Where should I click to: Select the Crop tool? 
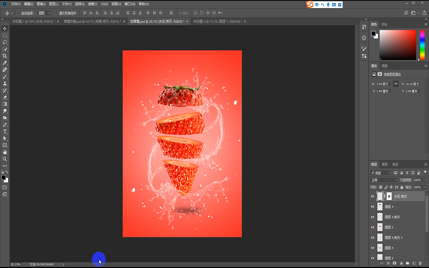point(5,56)
